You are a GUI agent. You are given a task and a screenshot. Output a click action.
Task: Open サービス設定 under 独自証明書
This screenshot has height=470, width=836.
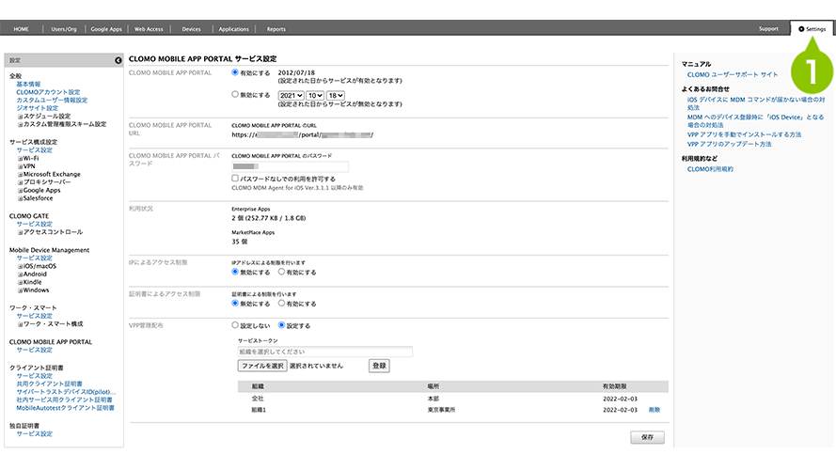pos(34,434)
